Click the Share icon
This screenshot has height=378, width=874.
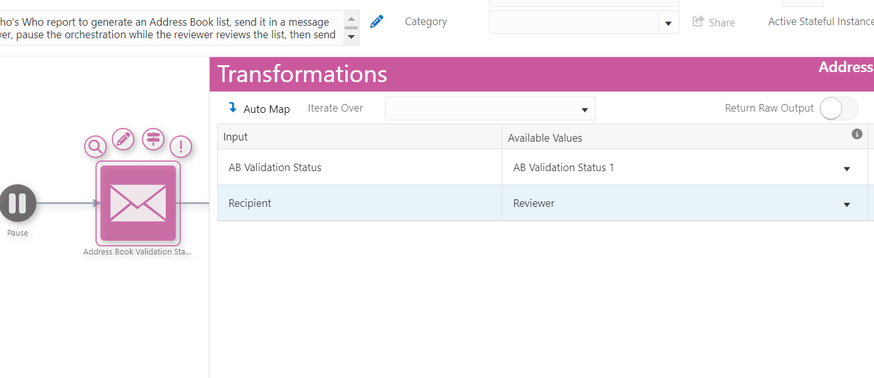pos(698,22)
